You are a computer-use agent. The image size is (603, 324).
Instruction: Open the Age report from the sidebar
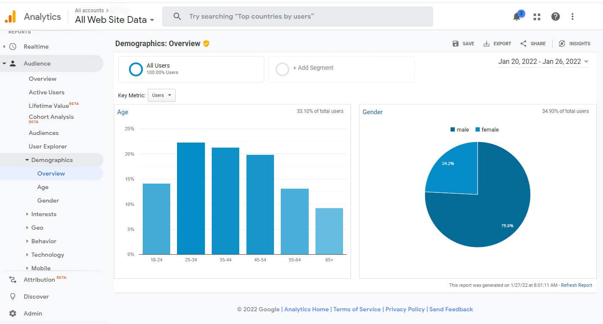[43, 187]
